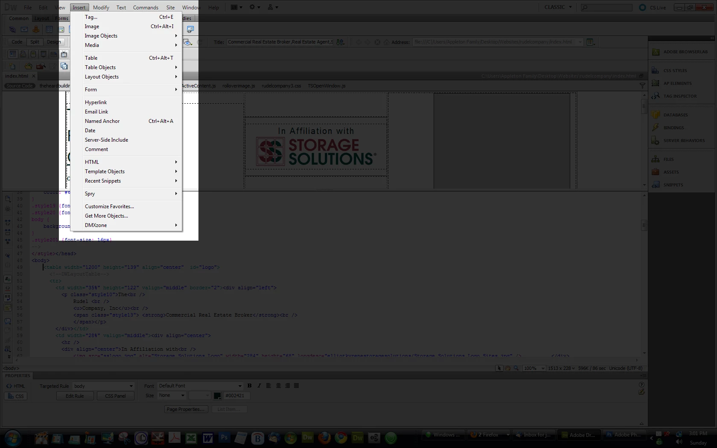This screenshot has height=448, width=717.
Task: Expand the Layout Objects submenu
Action: click(x=132, y=77)
